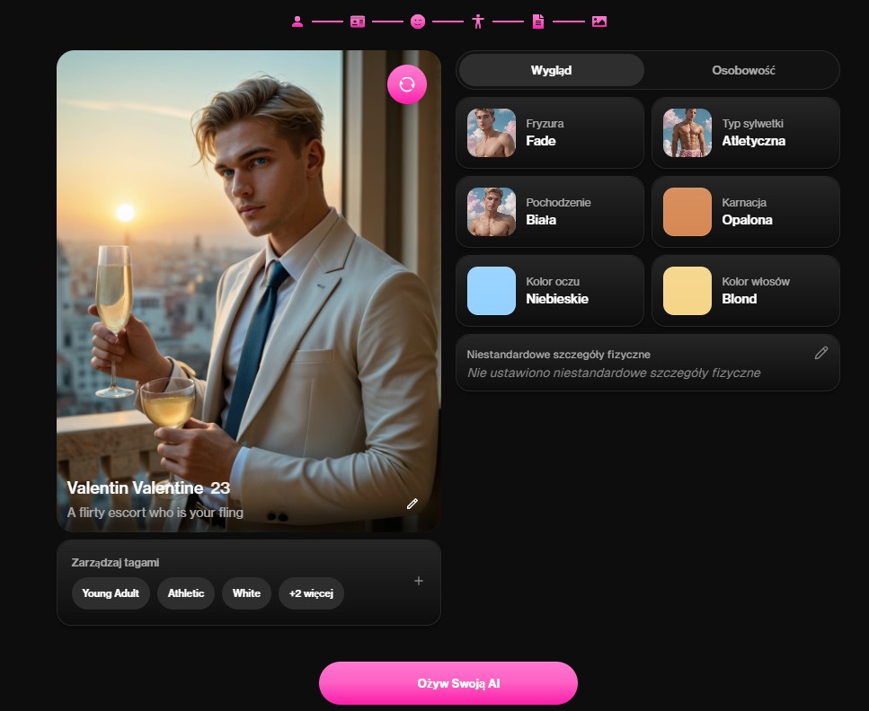Viewport: 869px width, 711px height.
Task: Open the Karnacja Opalona option card
Action: [x=745, y=212]
